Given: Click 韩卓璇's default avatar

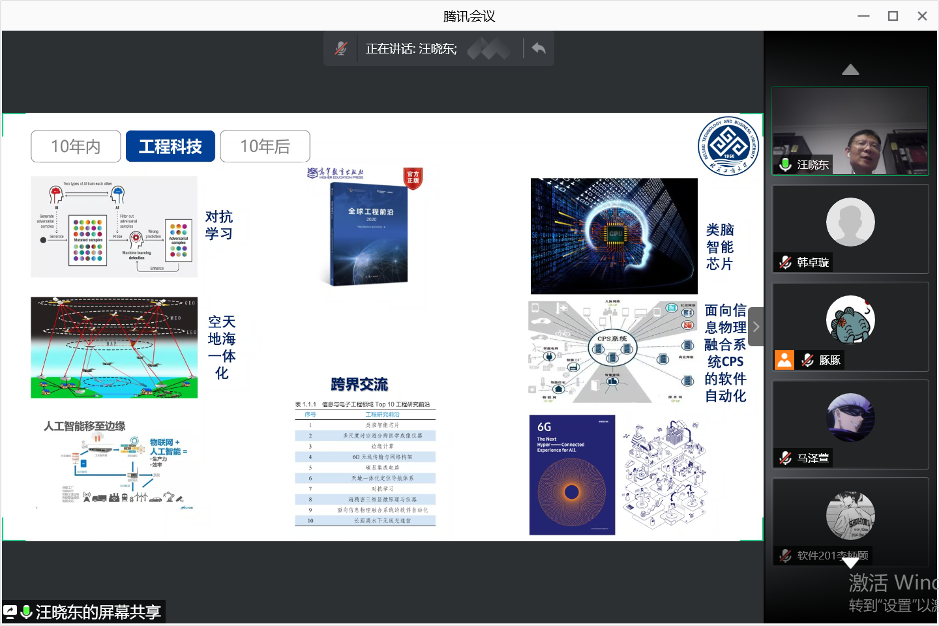Looking at the screenshot, I should click(850, 222).
